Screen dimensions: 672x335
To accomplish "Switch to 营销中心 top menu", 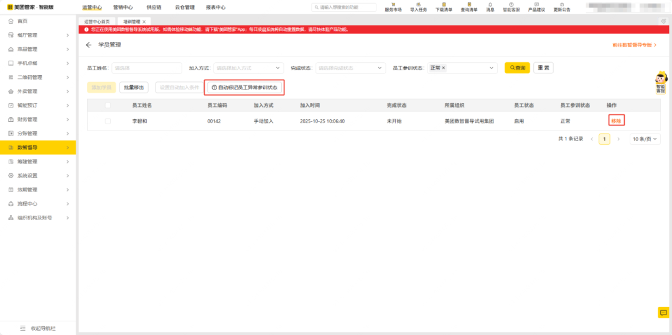I will coord(123,7).
